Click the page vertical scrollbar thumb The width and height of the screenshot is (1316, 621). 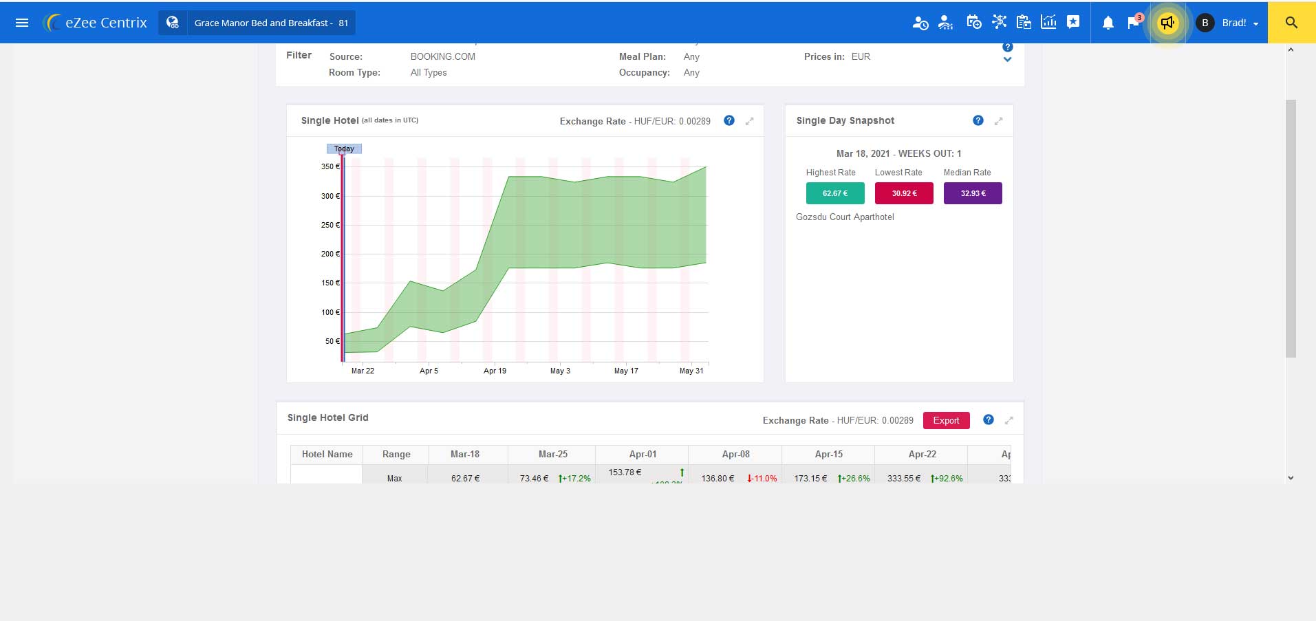pos(1291,228)
